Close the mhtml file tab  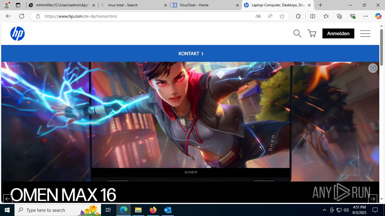94,5
